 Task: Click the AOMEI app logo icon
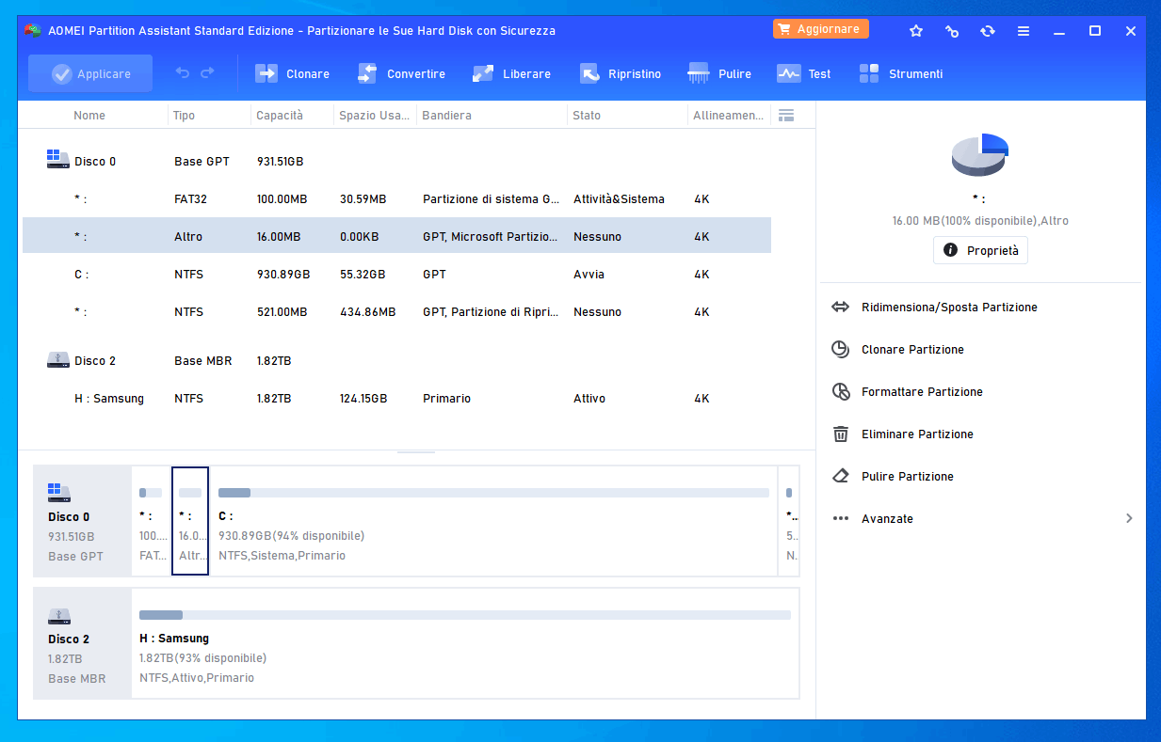click(x=32, y=30)
